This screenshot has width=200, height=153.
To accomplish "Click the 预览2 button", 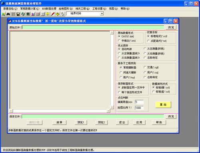I will pyautogui.click(x=102, y=122).
